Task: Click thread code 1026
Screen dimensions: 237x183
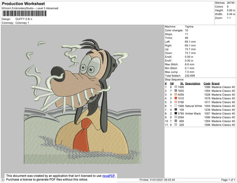Action: coord(207,95)
